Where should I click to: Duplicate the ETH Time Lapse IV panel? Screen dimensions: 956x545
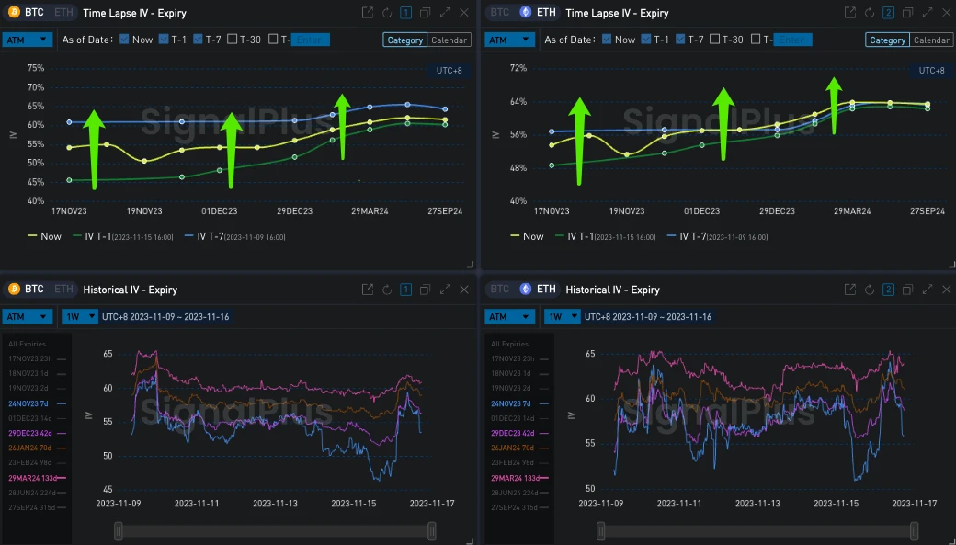click(907, 13)
